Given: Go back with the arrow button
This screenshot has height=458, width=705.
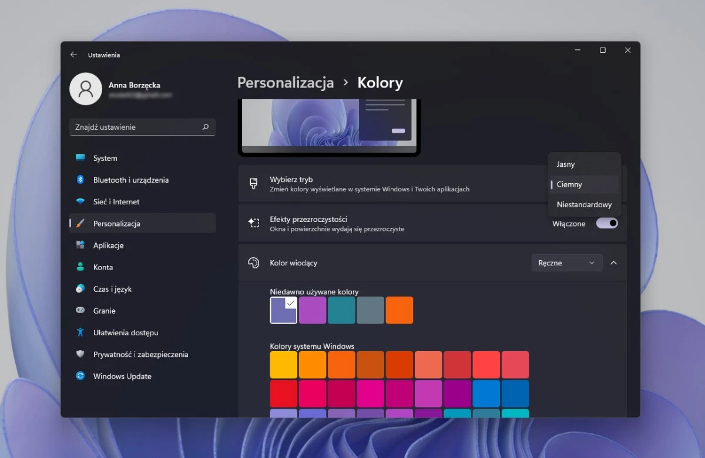Looking at the screenshot, I should (73, 55).
